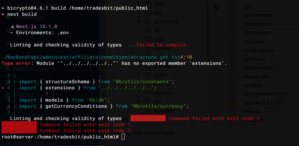Check the config.js checkbox

(216, 85)
